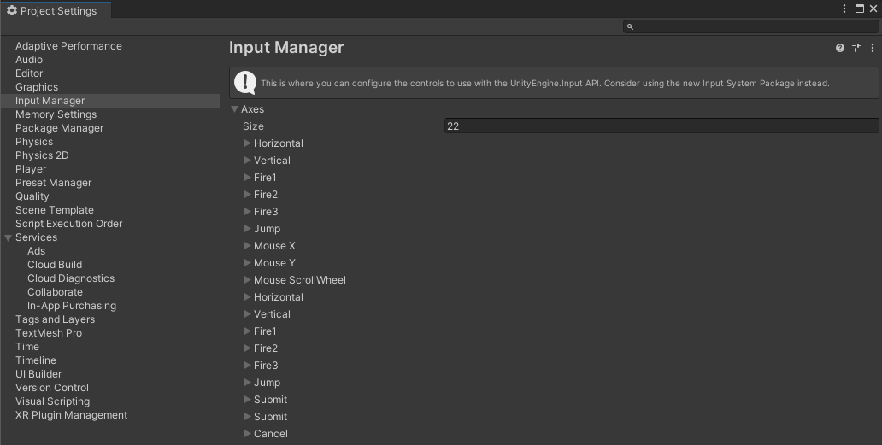The image size is (882, 445).
Task: Click the preset selector sliders icon
Action: coord(856,49)
